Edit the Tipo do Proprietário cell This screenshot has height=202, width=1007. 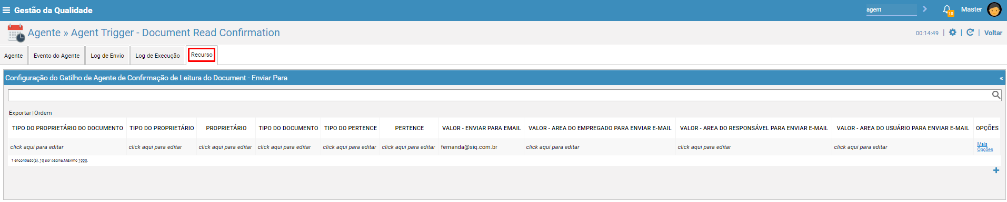click(155, 147)
